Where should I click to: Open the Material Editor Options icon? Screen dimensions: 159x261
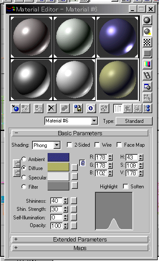pyautogui.click(x=147, y=87)
